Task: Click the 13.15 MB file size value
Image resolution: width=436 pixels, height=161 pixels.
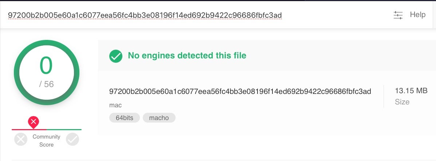Action: click(411, 91)
